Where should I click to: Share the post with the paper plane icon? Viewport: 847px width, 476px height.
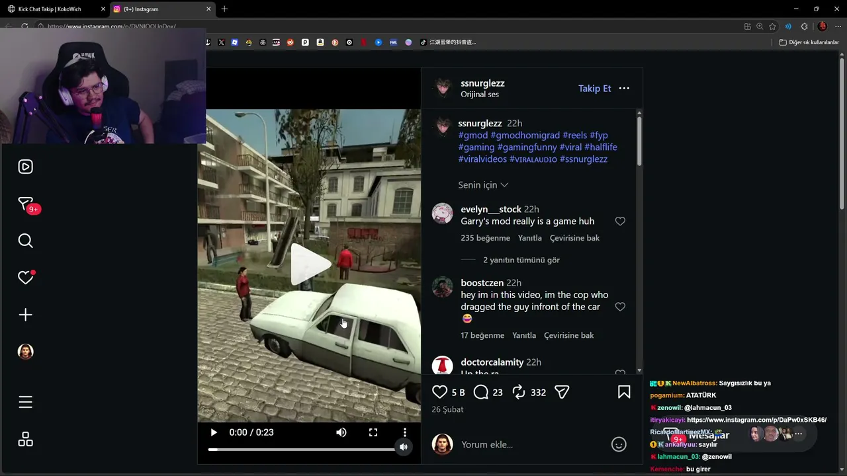(x=562, y=392)
